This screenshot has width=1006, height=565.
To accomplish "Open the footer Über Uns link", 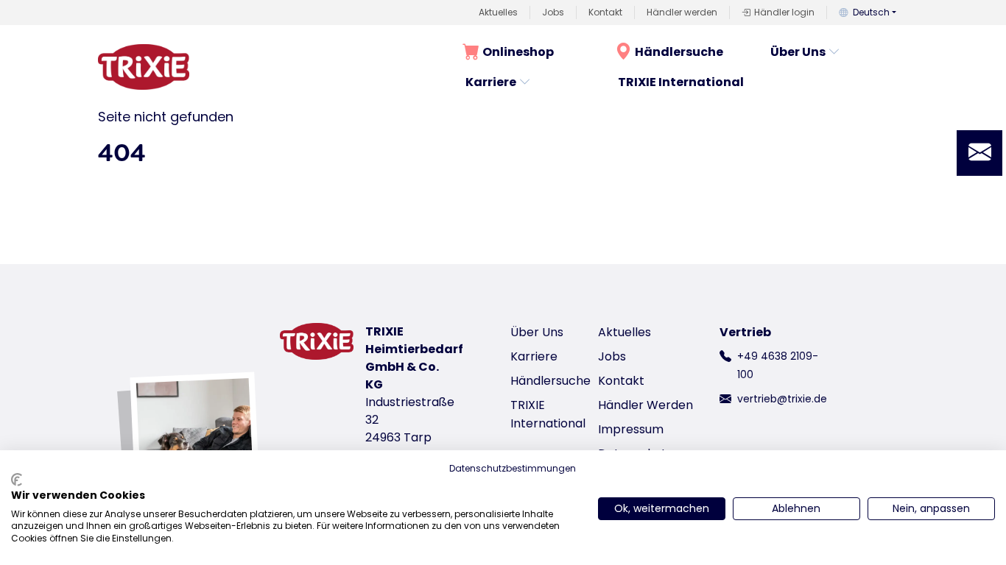I will point(537,332).
